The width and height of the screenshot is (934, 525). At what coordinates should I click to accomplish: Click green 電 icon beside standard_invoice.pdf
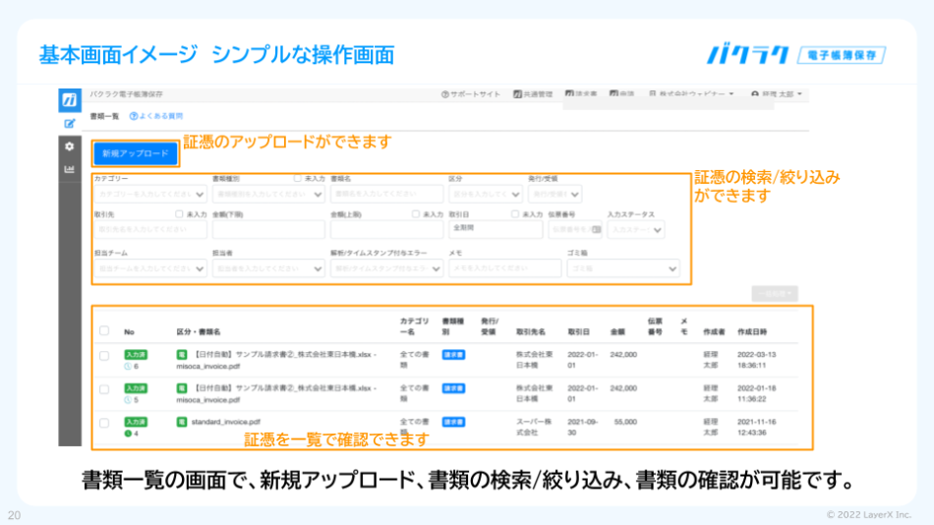(x=182, y=422)
